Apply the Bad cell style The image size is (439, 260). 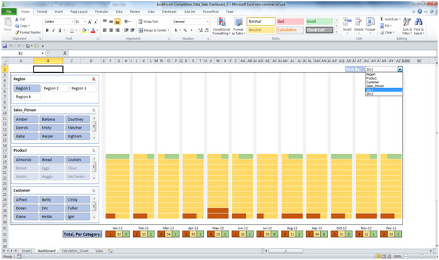(290, 22)
